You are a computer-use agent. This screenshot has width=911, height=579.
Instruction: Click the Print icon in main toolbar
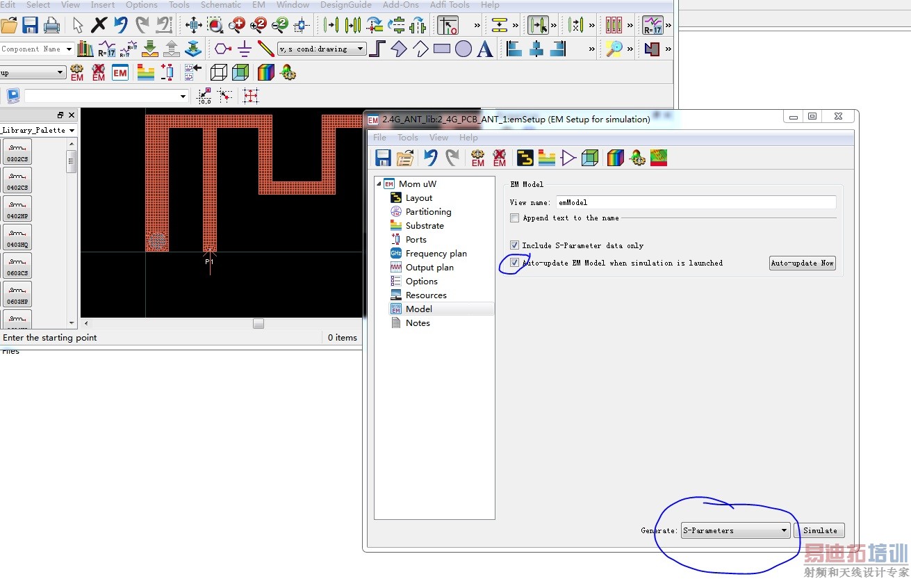51,26
